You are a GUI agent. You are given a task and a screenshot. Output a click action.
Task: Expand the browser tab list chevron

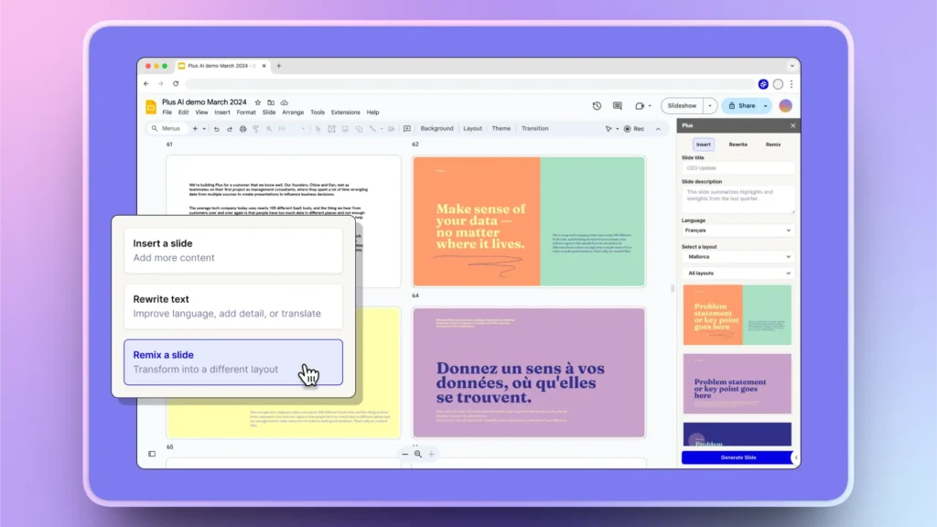792,66
